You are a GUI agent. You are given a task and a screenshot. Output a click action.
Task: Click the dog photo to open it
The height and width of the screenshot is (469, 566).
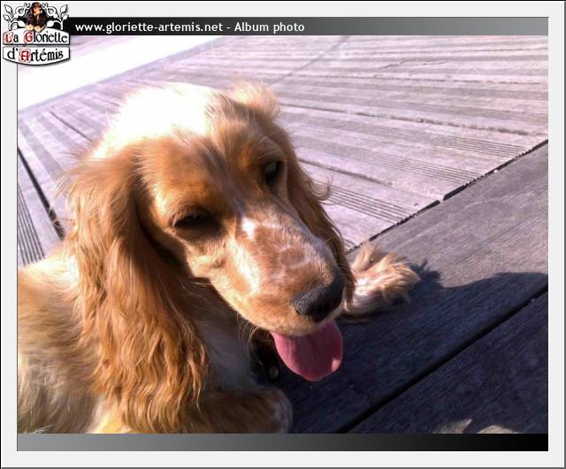pyautogui.click(x=283, y=234)
